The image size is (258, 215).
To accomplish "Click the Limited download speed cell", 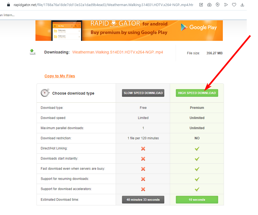I will (x=143, y=118).
